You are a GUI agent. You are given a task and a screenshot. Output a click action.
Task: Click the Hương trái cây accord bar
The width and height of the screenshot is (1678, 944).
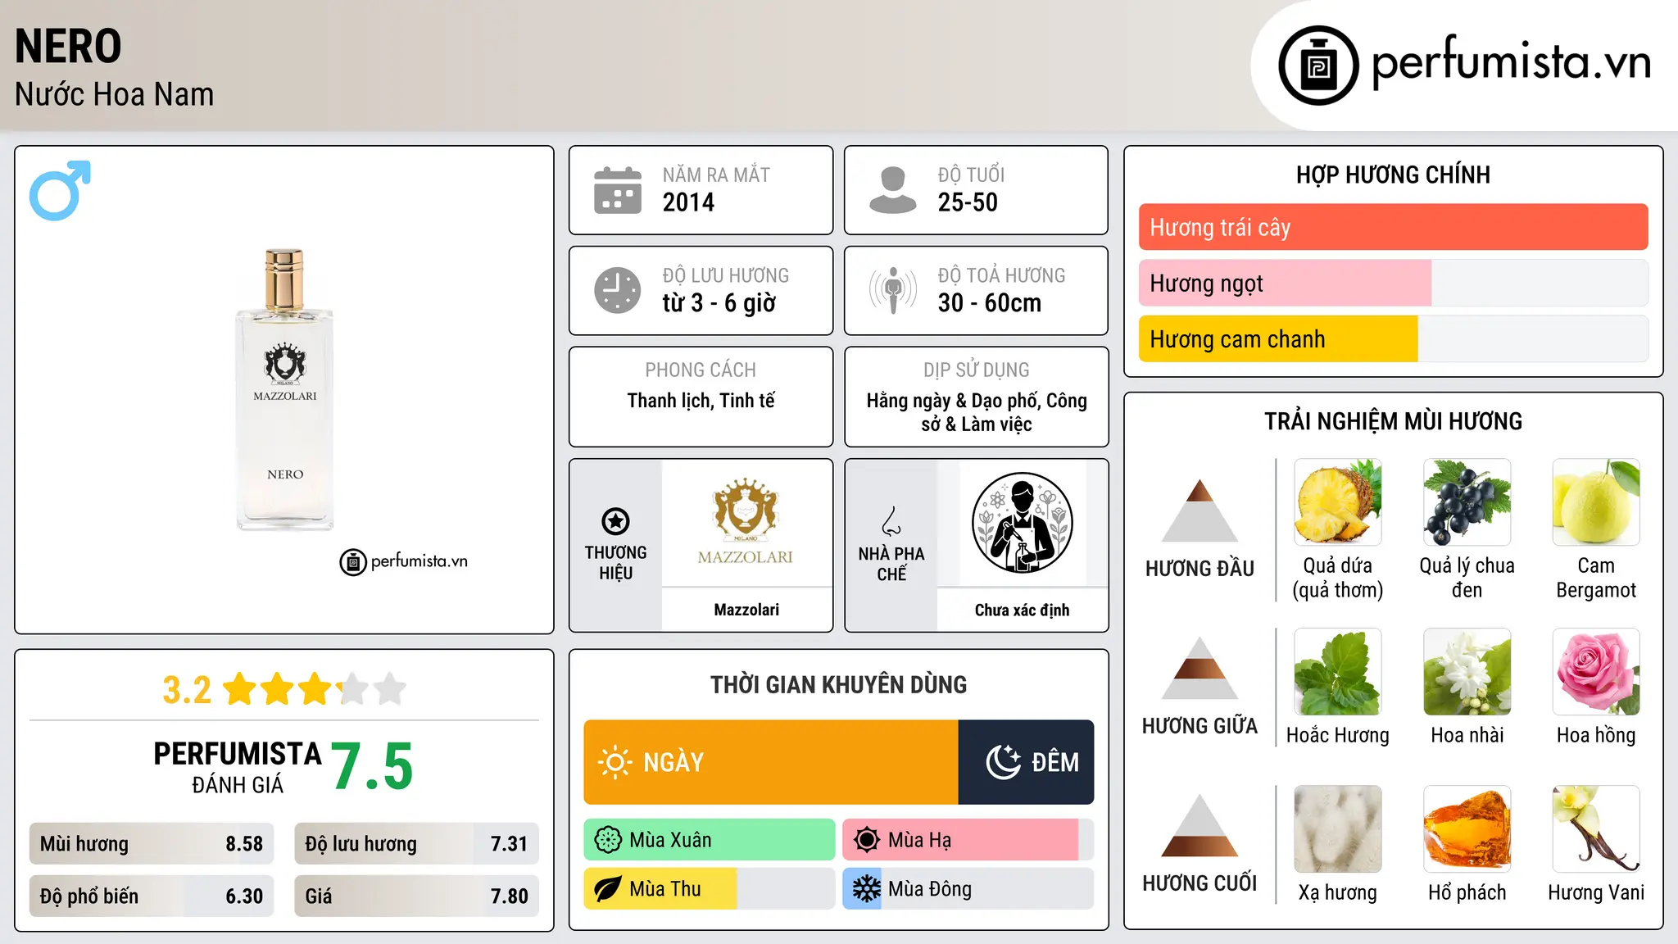coord(1393,227)
